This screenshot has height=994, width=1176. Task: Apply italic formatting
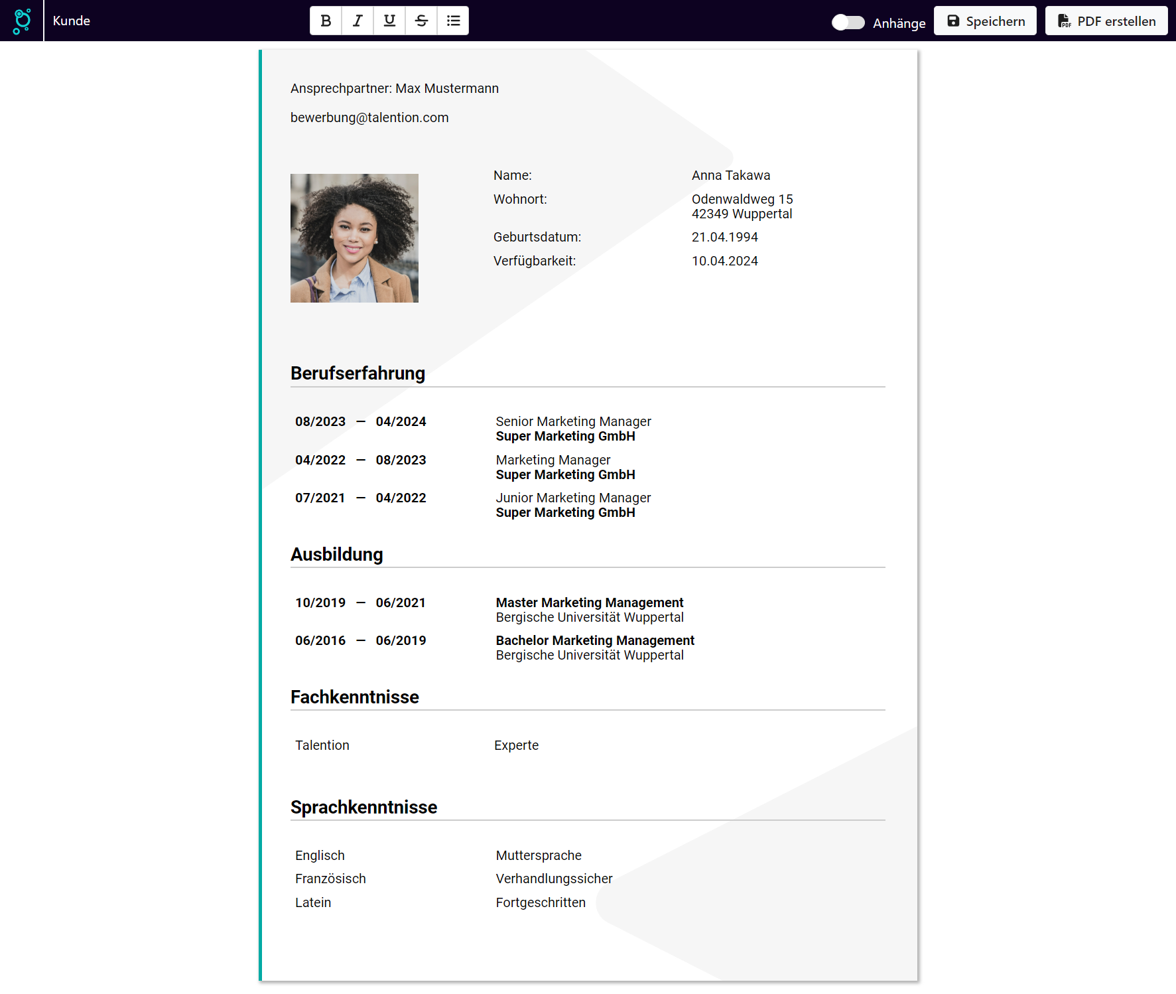coord(358,21)
